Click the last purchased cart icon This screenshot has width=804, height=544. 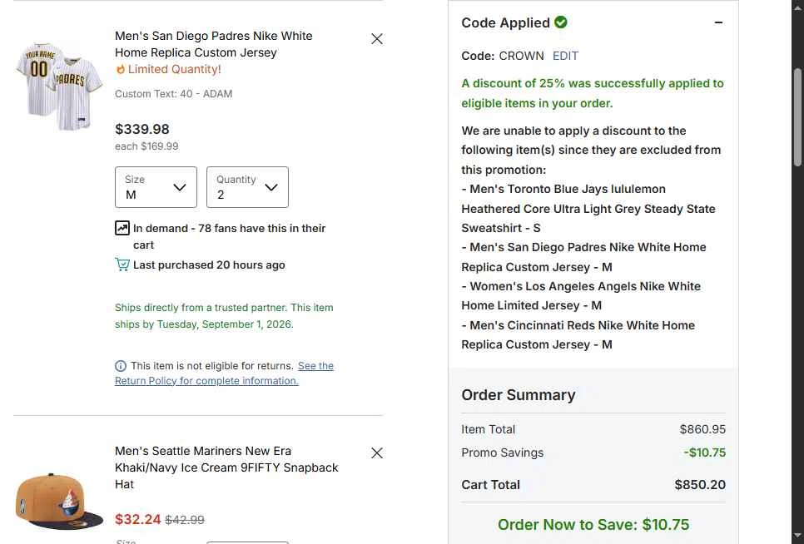(122, 265)
